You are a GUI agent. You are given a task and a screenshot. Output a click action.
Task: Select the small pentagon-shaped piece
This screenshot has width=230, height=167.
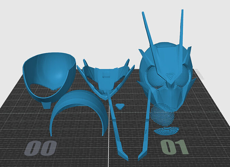pos(120,106)
